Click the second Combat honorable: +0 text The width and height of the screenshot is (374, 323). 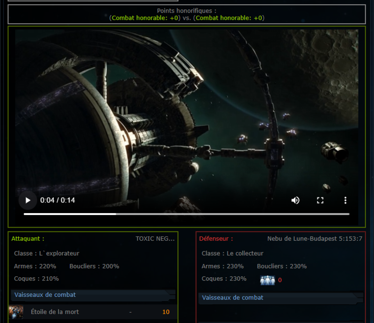pyautogui.click(x=229, y=18)
